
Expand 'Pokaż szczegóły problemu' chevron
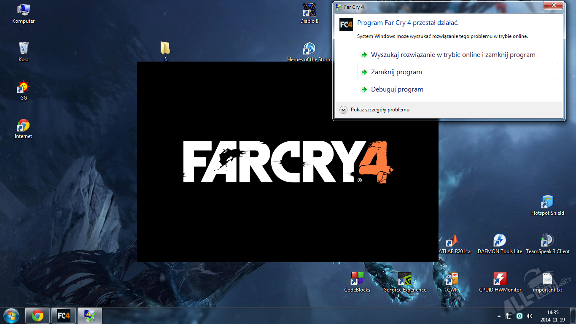click(343, 110)
